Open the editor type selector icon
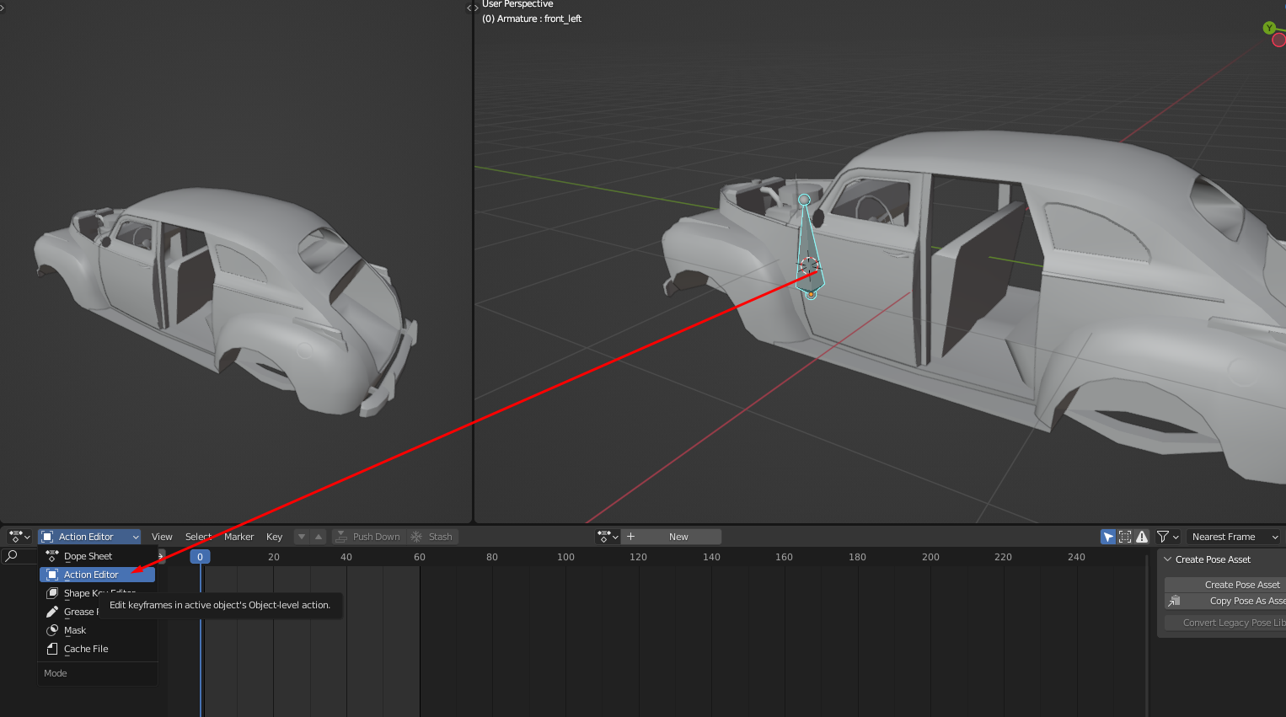 (19, 537)
